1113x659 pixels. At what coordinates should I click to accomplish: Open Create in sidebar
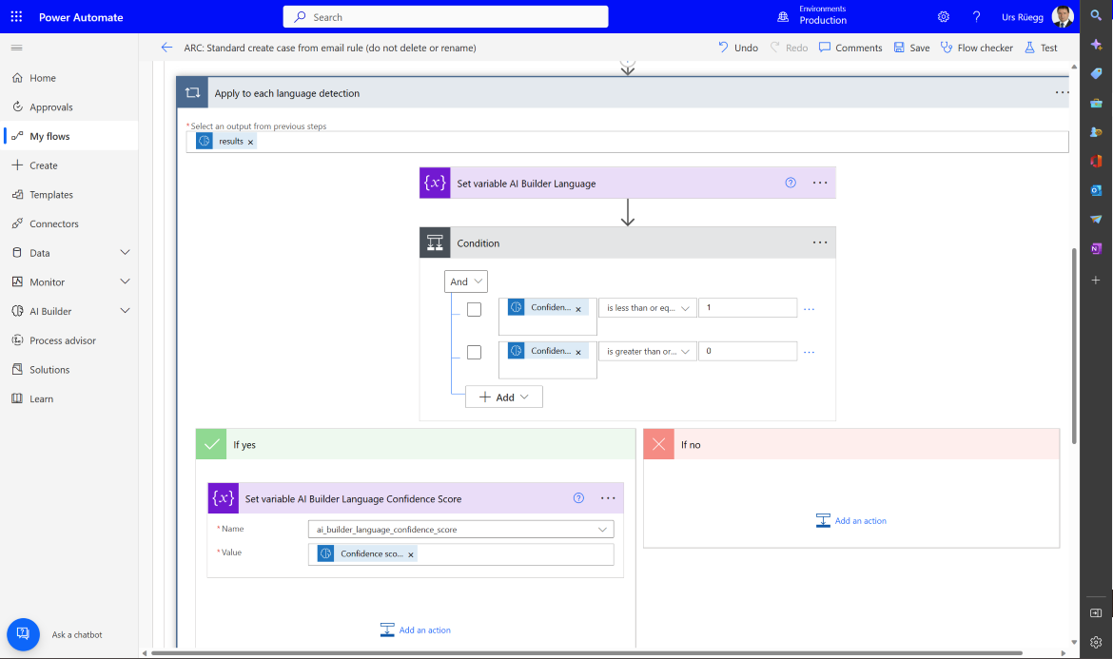click(68, 165)
